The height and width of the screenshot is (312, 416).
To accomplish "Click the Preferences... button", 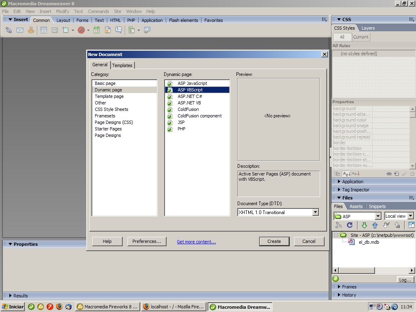I will click(x=147, y=241).
